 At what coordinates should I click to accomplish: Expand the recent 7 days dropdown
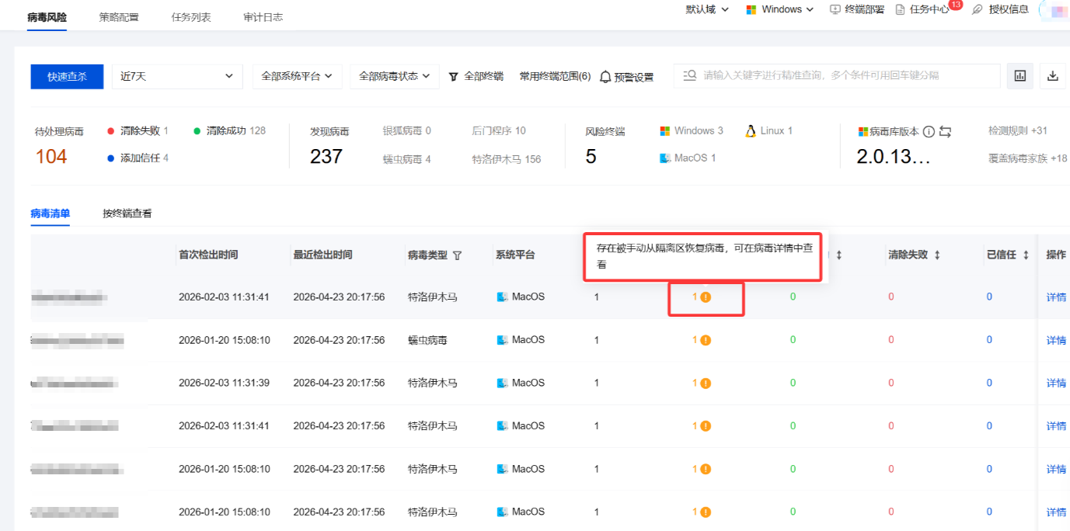pos(176,76)
